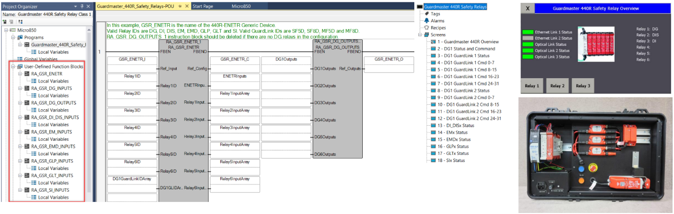Click the RA_GSR_DG_OUTPUTS function block icon
Screen dimensions: 674x214
point(27,103)
